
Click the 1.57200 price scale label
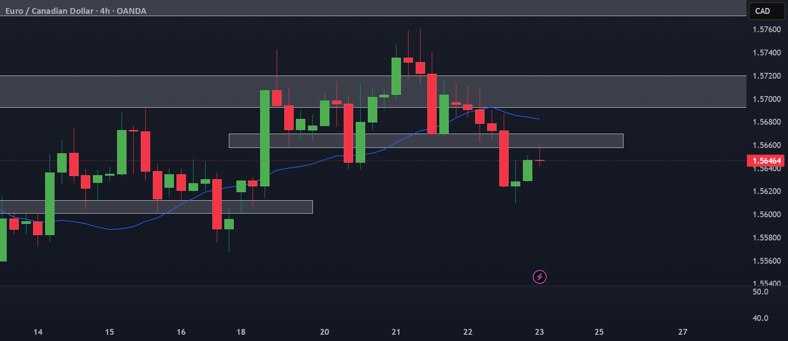click(x=767, y=76)
